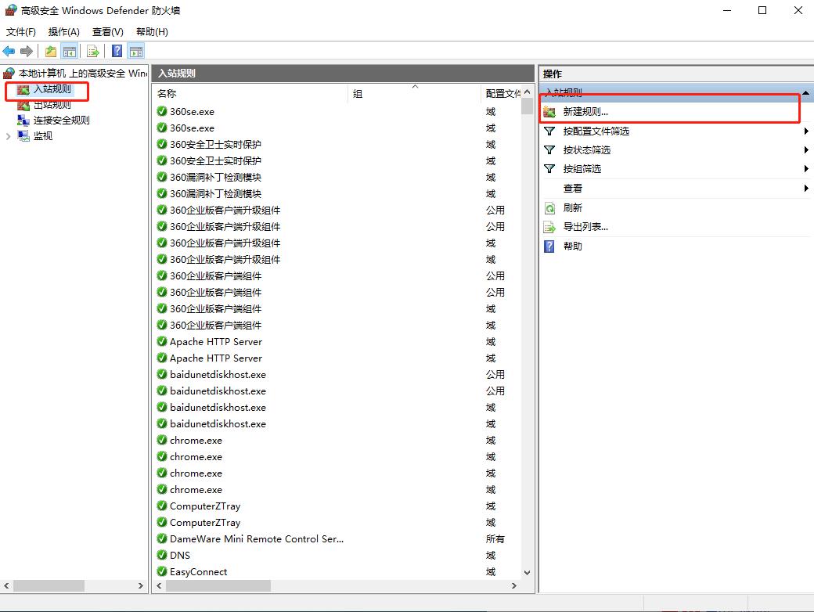The width and height of the screenshot is (814, 612).
Task: Select the first 360安全卫士实时保护 rule
Action: point(215,144)
